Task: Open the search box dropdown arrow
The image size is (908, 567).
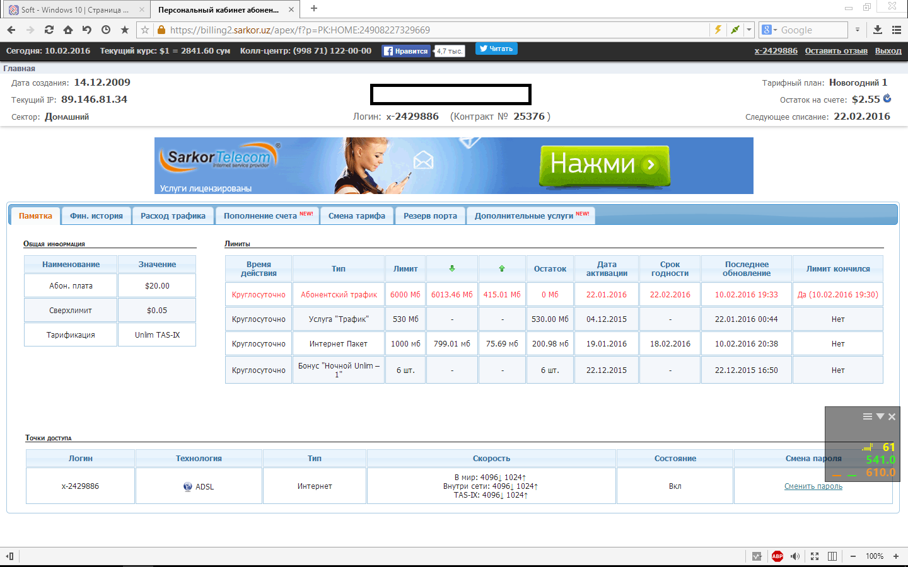Action: pos(858,30)
